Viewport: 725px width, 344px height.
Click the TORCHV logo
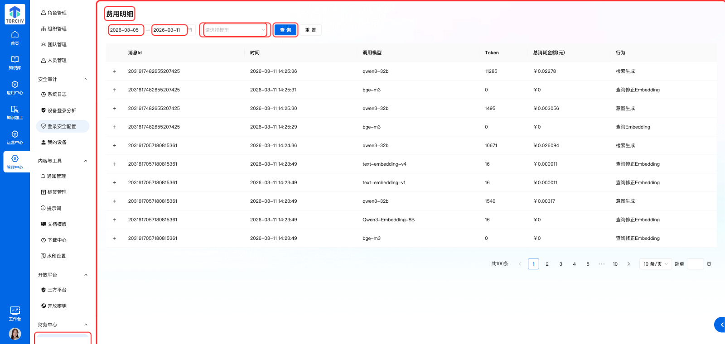[15, 14]
